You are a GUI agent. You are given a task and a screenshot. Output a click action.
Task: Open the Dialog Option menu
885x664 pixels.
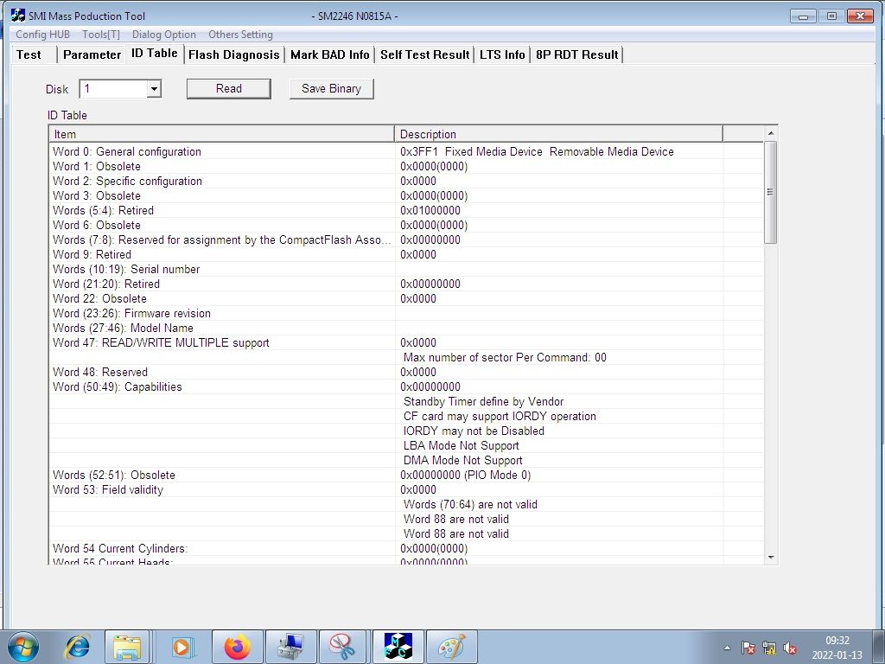(x=164, y=35)
